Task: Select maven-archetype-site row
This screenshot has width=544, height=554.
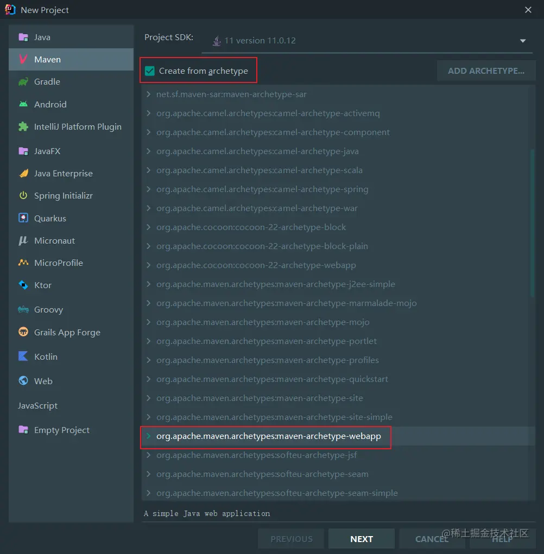Action: click(339, 398)
